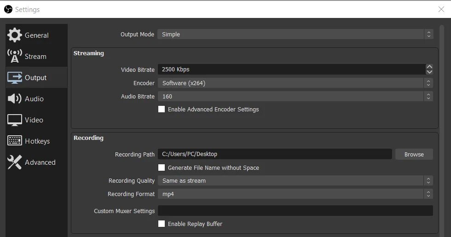Image resolution: width=451 pixels, height=237 pixels.
Task: Select the Advanced tools icon
Action: [x=14, y=162]
